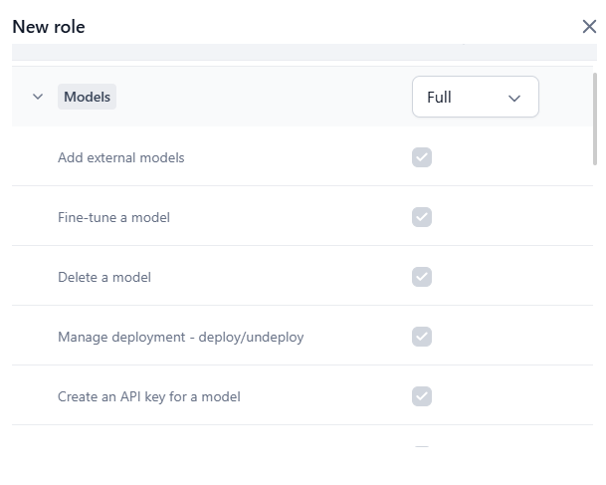The height and width of the screenshot is (485, 606).
Task: Toggle the Fine-tune a model checkbox
Action: (x=422, y=217)
